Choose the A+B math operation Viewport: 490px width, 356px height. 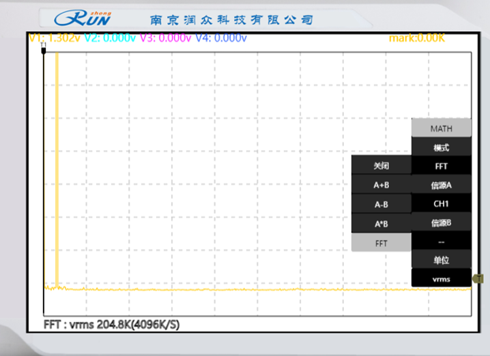coord(381,185)
